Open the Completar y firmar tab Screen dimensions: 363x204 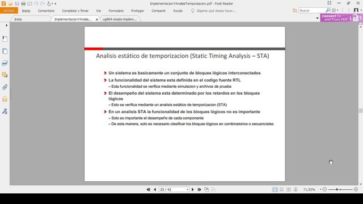pyautogui.click(x=75, y=11)
